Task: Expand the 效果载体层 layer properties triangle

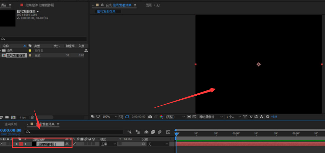Action: click(x=17, y=144)
